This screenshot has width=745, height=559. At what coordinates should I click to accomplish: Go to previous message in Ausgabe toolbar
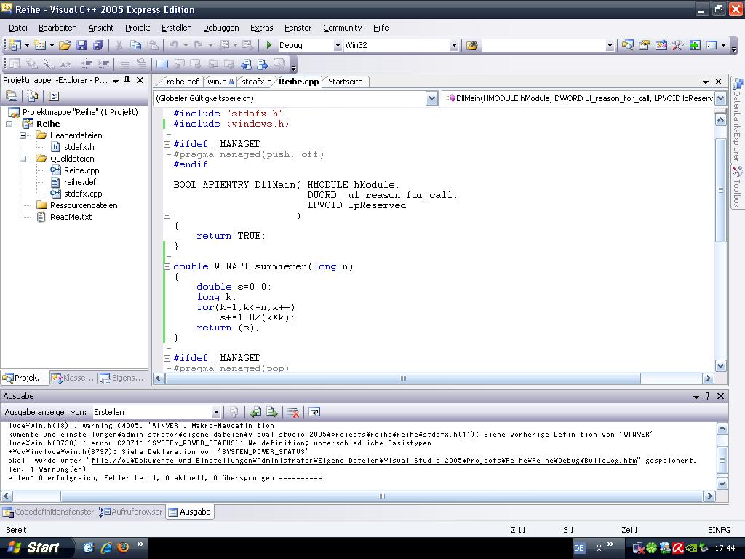pyautogui.click(x=255, y=412)
